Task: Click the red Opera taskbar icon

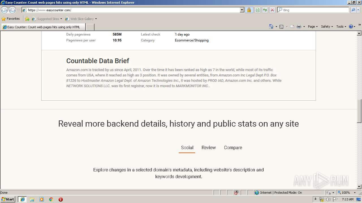Action: [61, 199]
